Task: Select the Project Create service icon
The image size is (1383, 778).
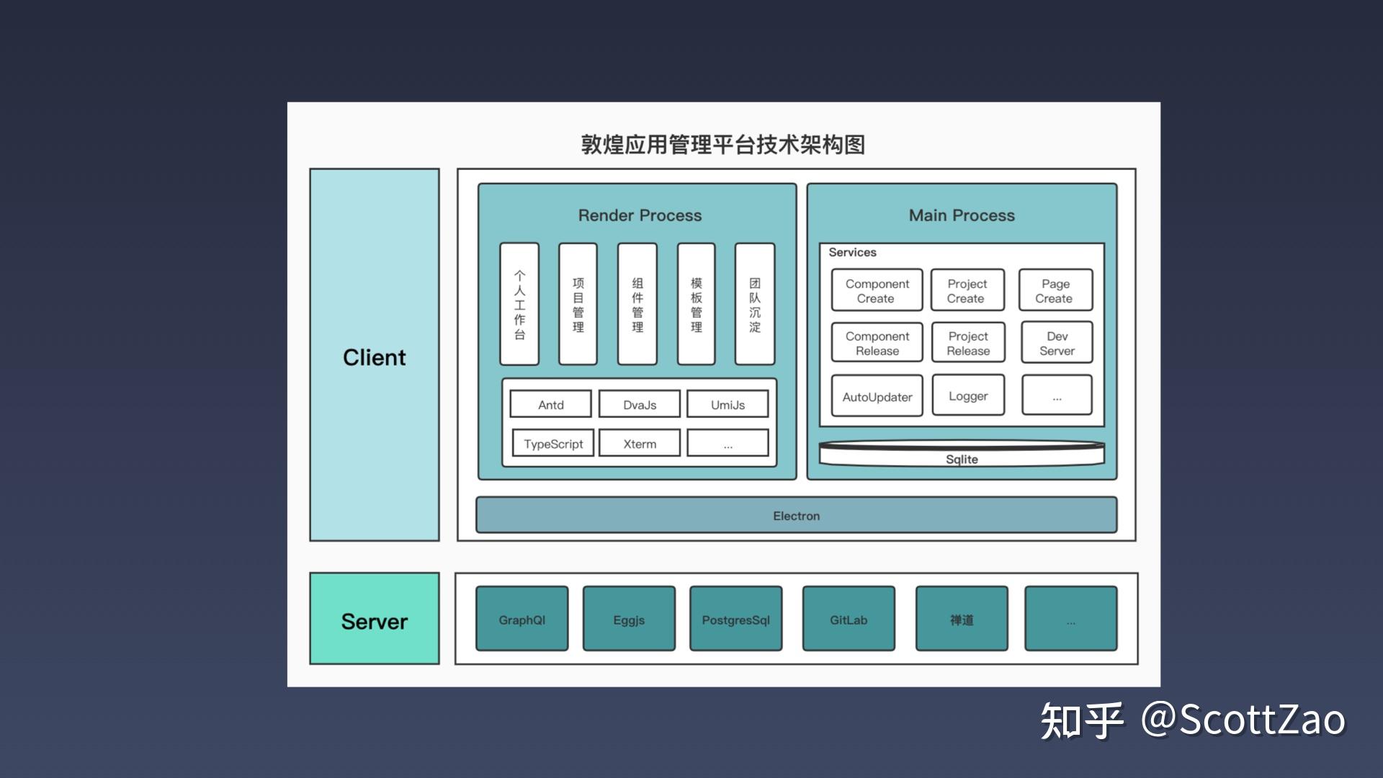Action: [966, 291]
